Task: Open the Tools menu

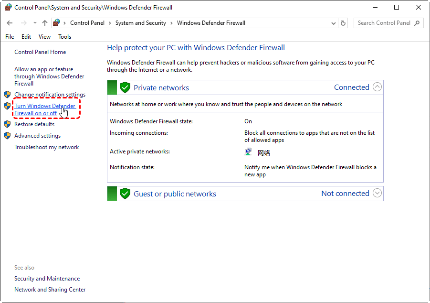Action: click(x=64, y=37)
